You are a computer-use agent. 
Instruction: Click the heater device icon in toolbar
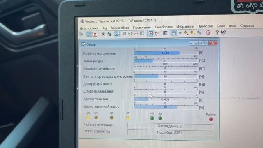click(103, 34)
